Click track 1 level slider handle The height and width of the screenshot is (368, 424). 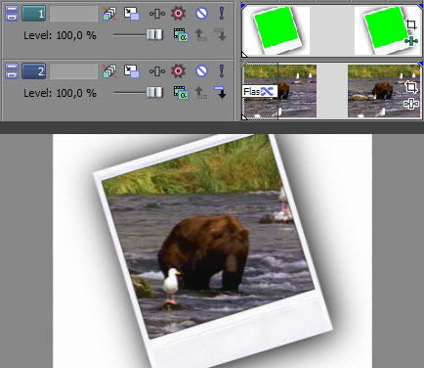click(154, 34)
